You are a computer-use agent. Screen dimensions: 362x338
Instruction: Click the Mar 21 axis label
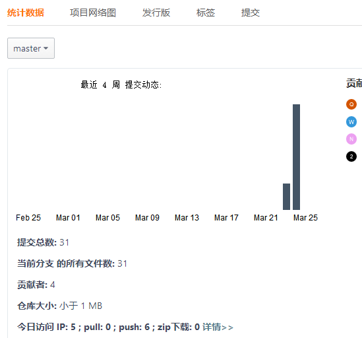pyautogui.click(x=266, y=218)
